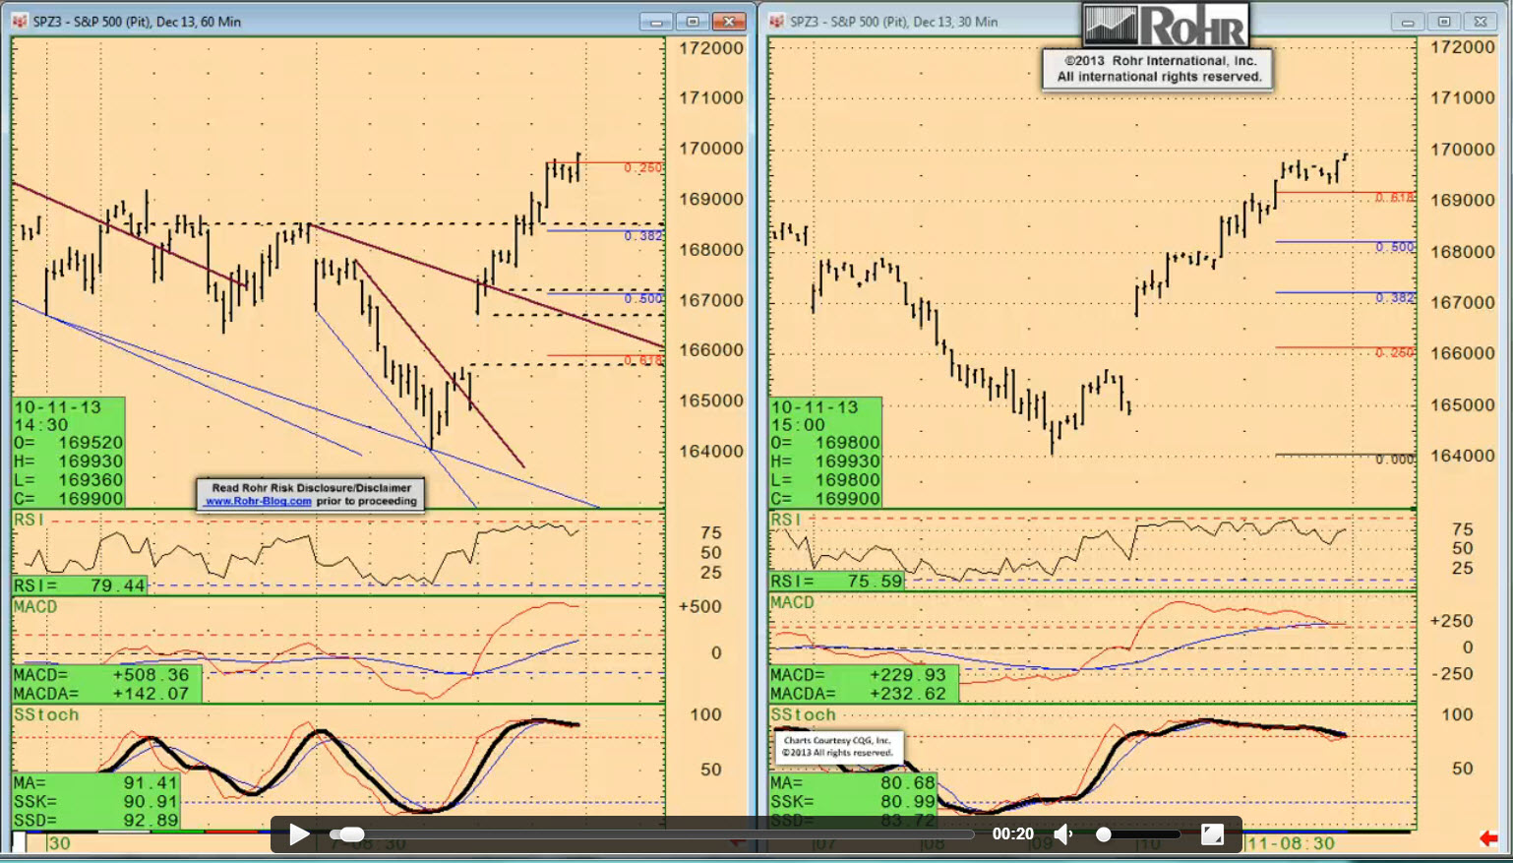Click the 00:20 elapsed time display
Viewport: 1513px width, 863px height.
click(x=1012, y=834)
